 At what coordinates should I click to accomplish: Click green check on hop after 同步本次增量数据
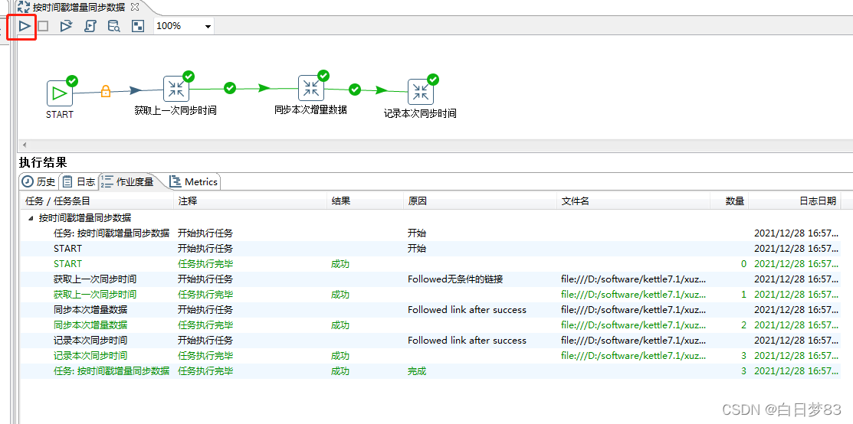[355, 89]
